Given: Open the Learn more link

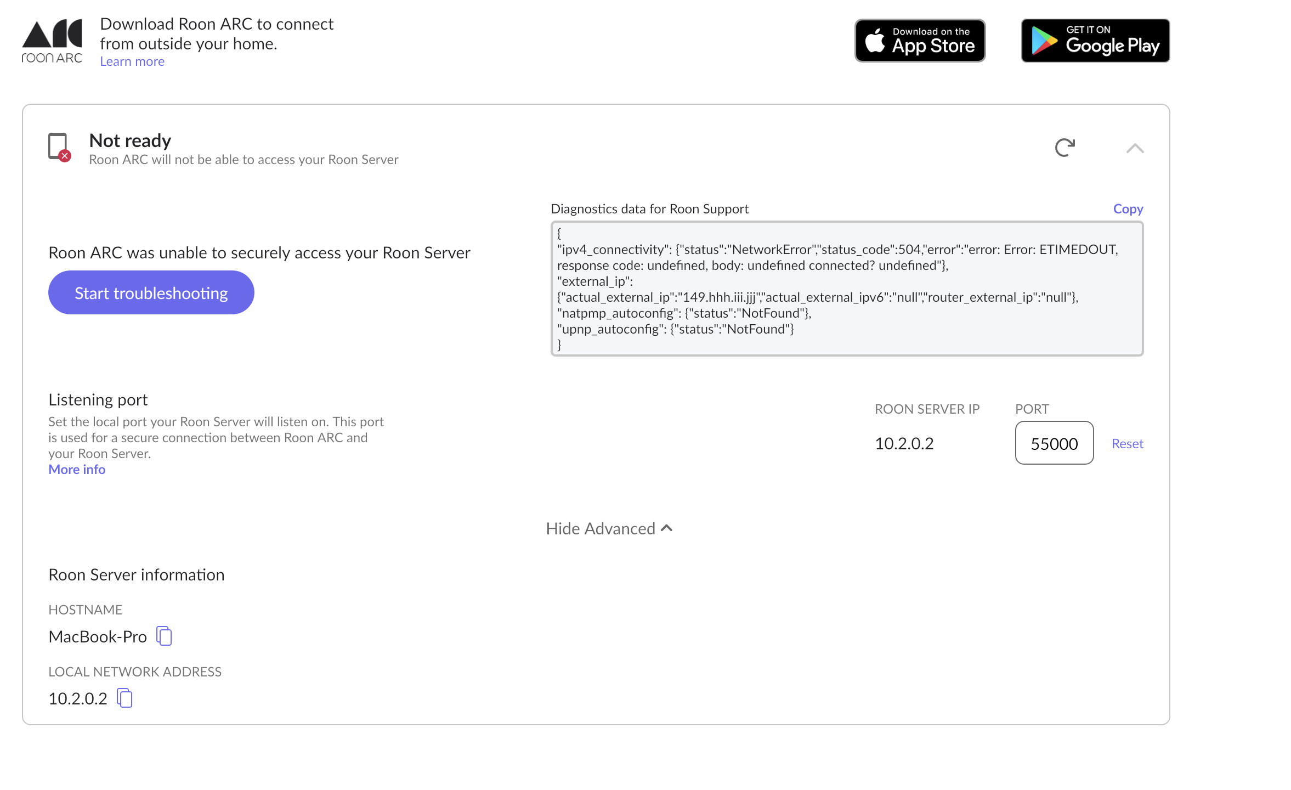Looking at the screenshot, I should 132,61.
